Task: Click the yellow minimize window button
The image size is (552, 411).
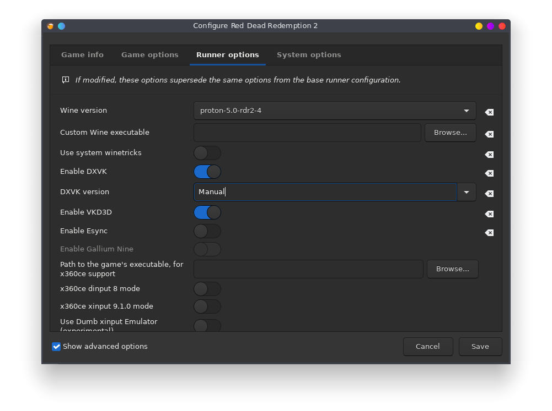Action: 479,26
